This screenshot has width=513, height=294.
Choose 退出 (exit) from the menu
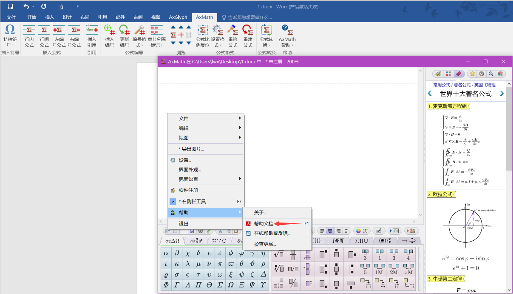pos(206,224)
